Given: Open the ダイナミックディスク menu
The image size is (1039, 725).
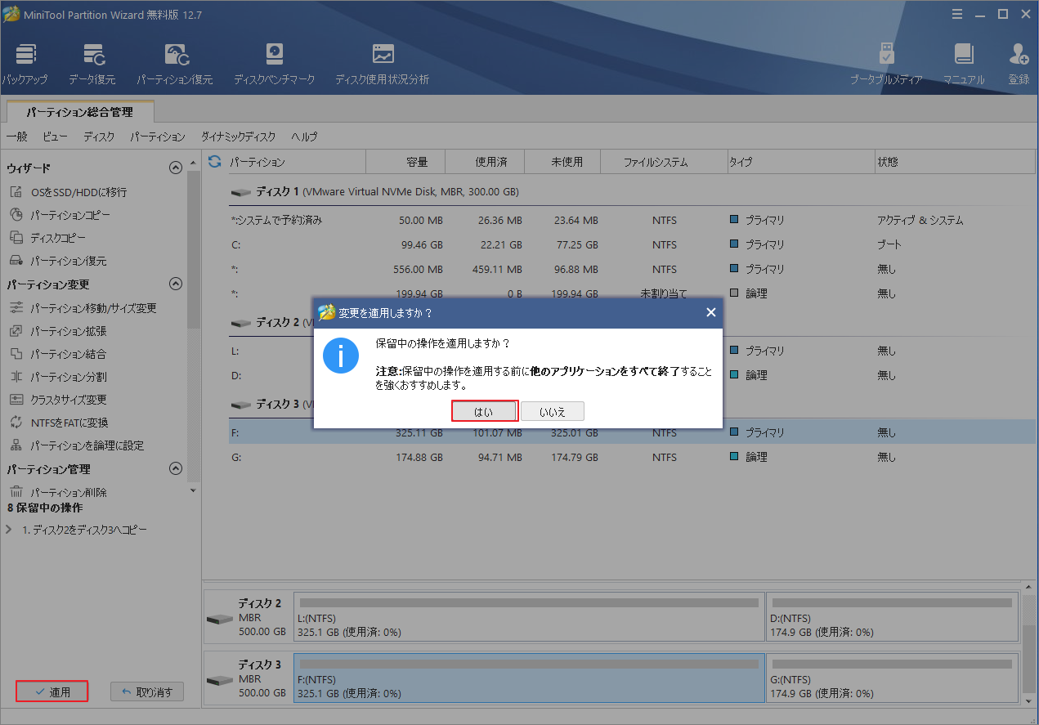Looking at the screenshot, I should (x=238, y=136).
